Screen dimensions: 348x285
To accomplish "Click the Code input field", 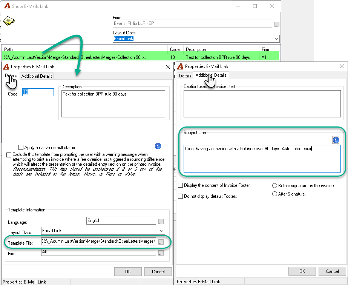I will point(38,92).
